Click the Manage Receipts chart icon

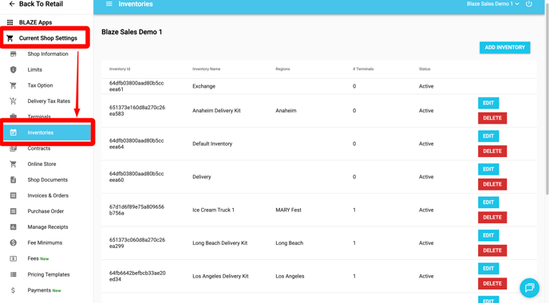click(x=14, y=227)
